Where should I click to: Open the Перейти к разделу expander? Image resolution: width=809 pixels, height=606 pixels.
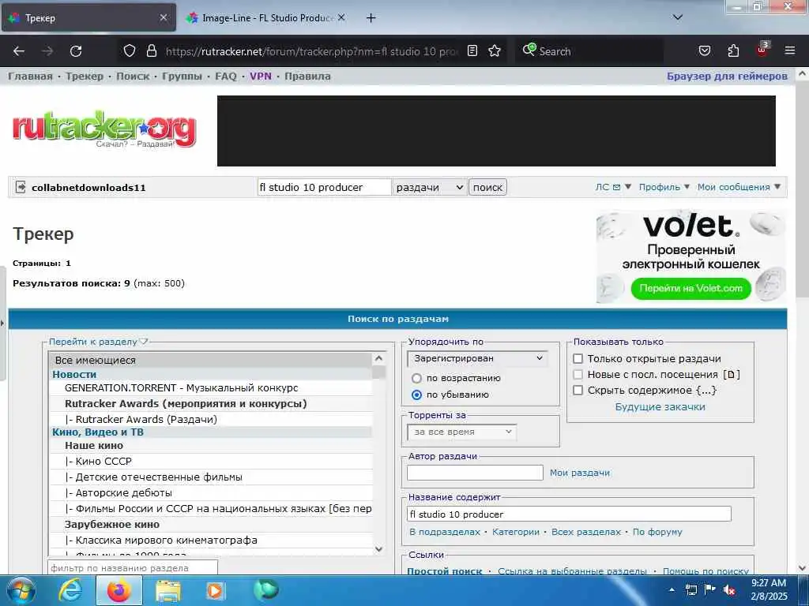[x=98, y=342]
